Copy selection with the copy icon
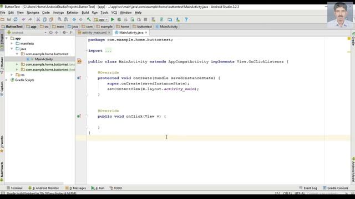 point(45,20)
